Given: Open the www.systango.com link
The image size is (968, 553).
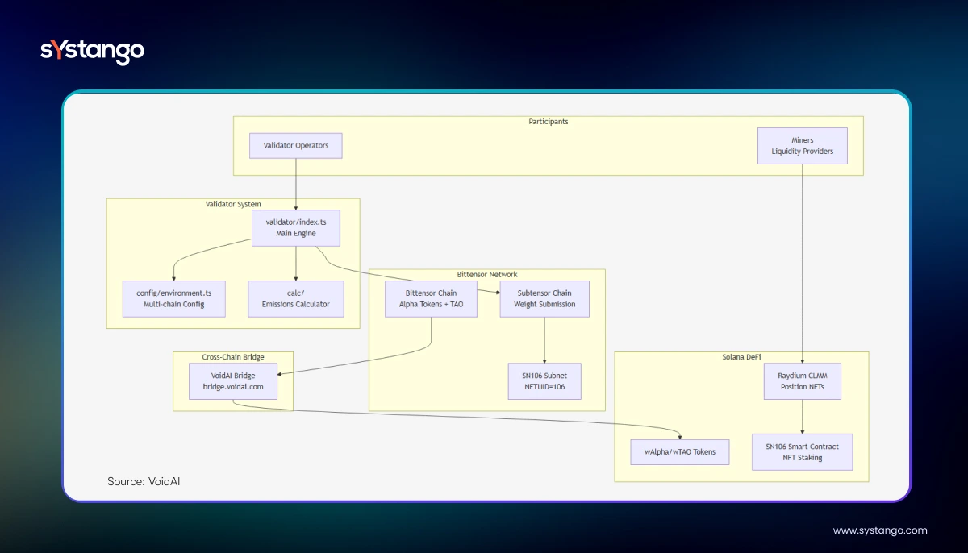Looking at the screenshot, I should 879,530.
